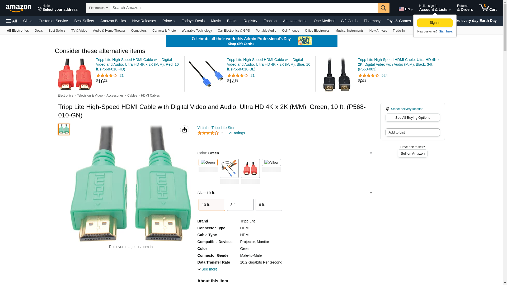
Task: Open the All hamburger menu
Action: click(x=12, y=21)
